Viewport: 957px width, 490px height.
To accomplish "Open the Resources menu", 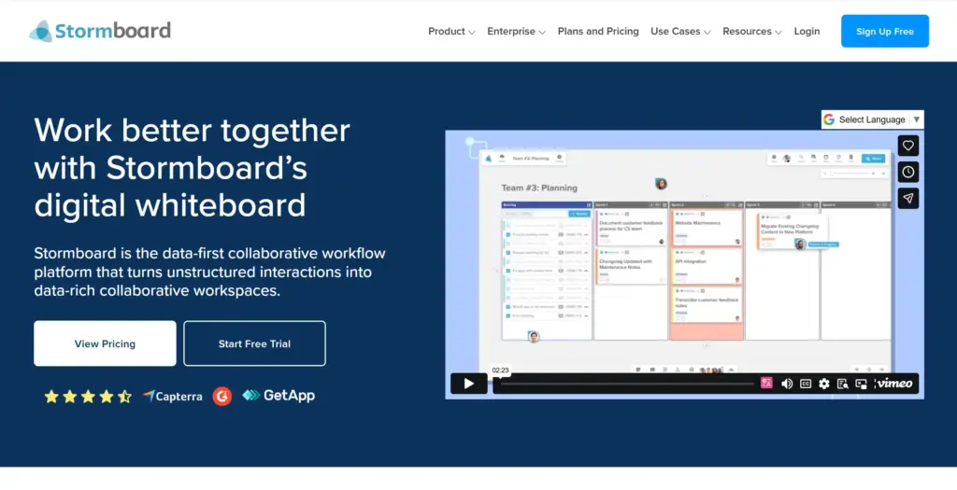I will coord(752,32).
